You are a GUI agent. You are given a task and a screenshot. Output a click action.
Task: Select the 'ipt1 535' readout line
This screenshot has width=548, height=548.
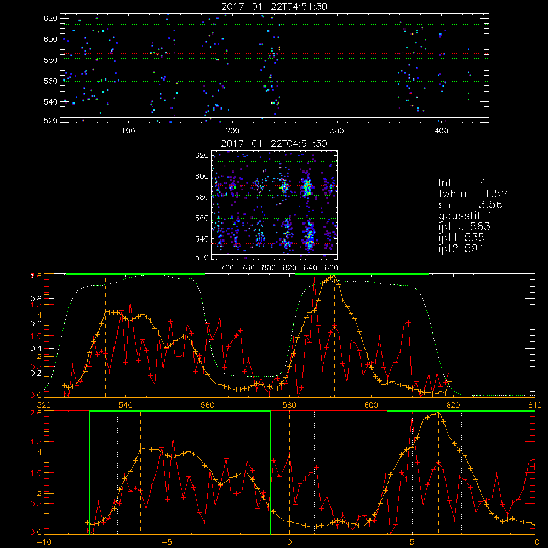[461, 237]
